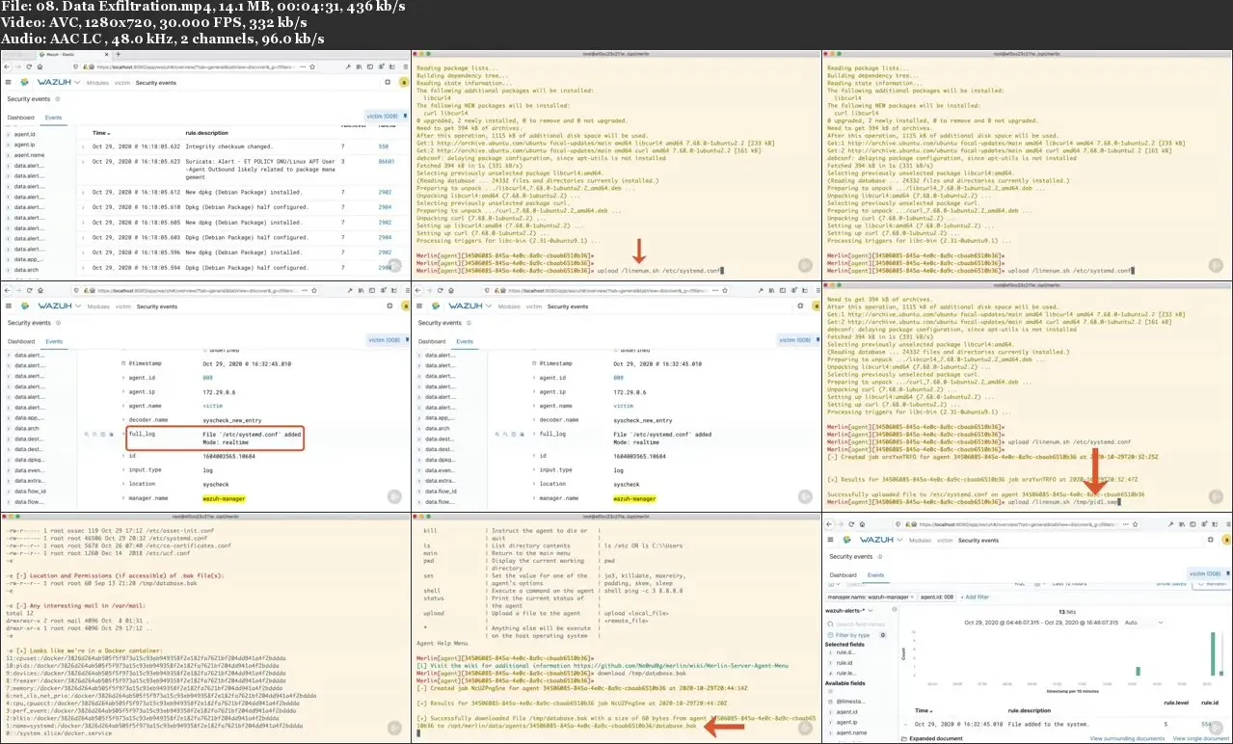Reload the page in event list view browser

29,66
